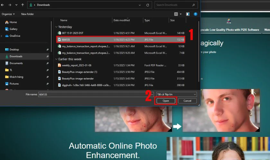This screenshot has width=270, height=160.
Task: Expand the address bar history dropdown
Action: click(139, 5)
